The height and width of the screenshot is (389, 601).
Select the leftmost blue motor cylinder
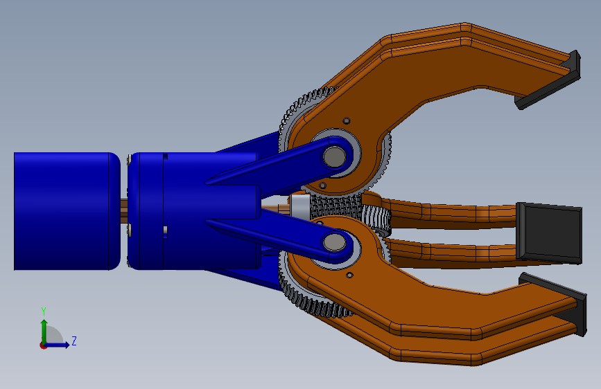[x=67, y=211]
